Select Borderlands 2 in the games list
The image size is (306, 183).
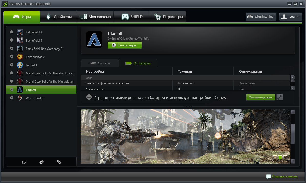coord(41,57)
